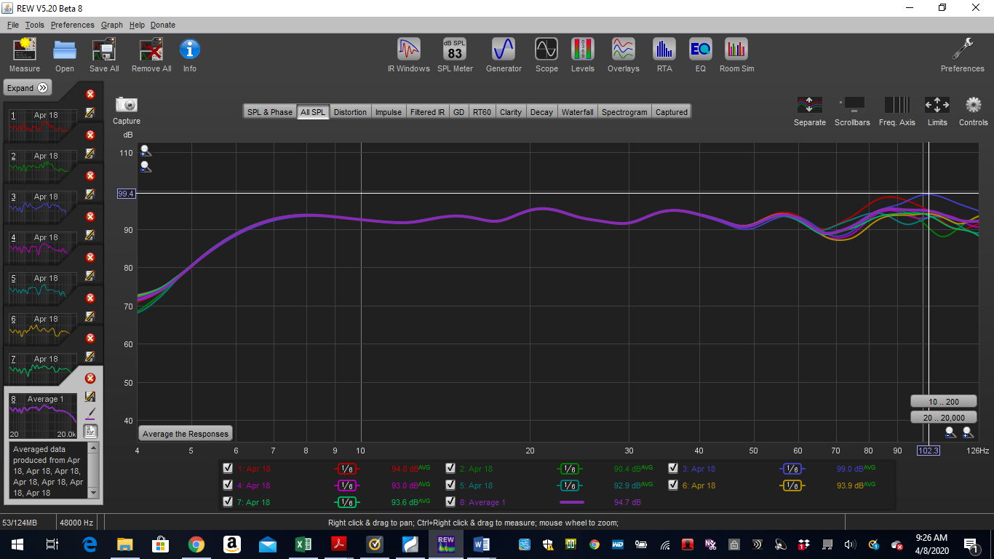
Task: Uncheck measurement 1: Apr 18 in legend
Action: click(x=228, y=468)
